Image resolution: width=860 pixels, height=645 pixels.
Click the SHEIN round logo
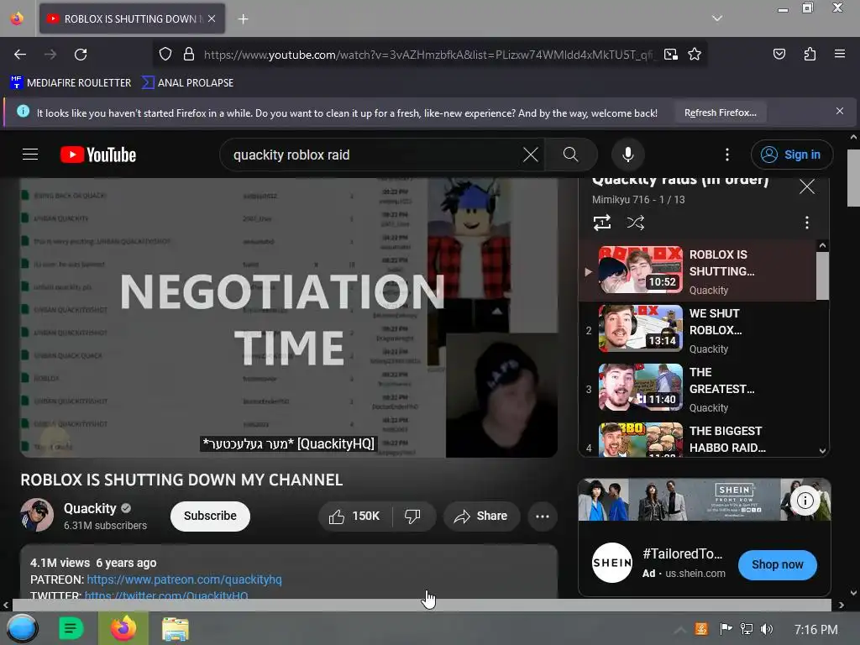coord(612,562)
